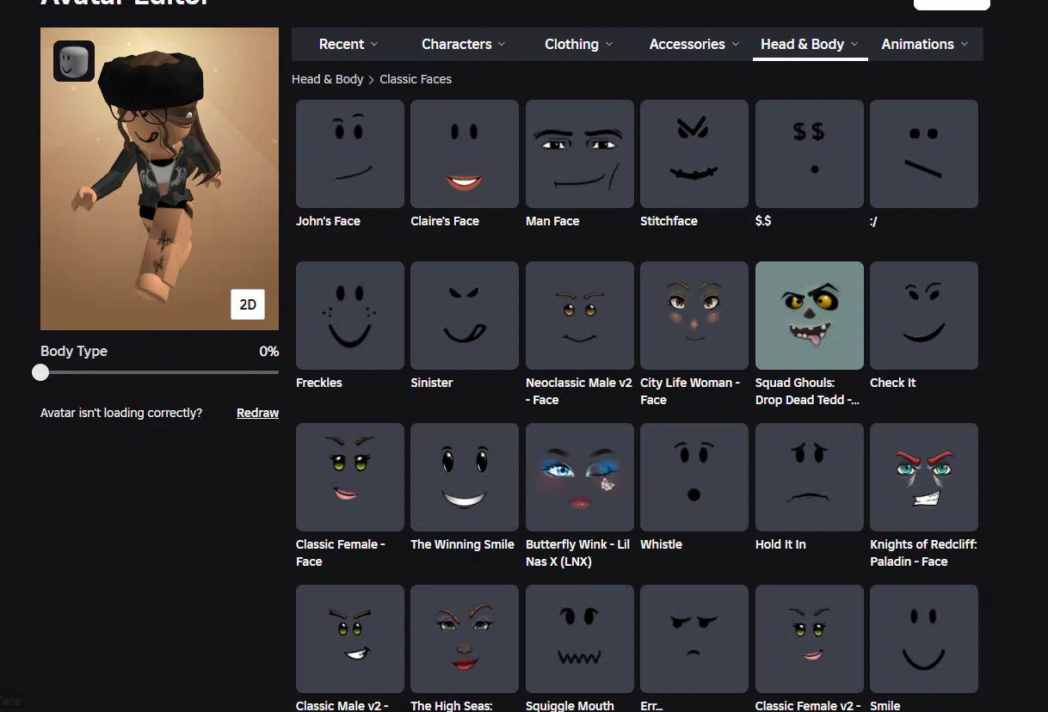Equip the Squad Ghouls zombie face
This screenshot has height=712, width=1048.
click(x=809, y=316)
